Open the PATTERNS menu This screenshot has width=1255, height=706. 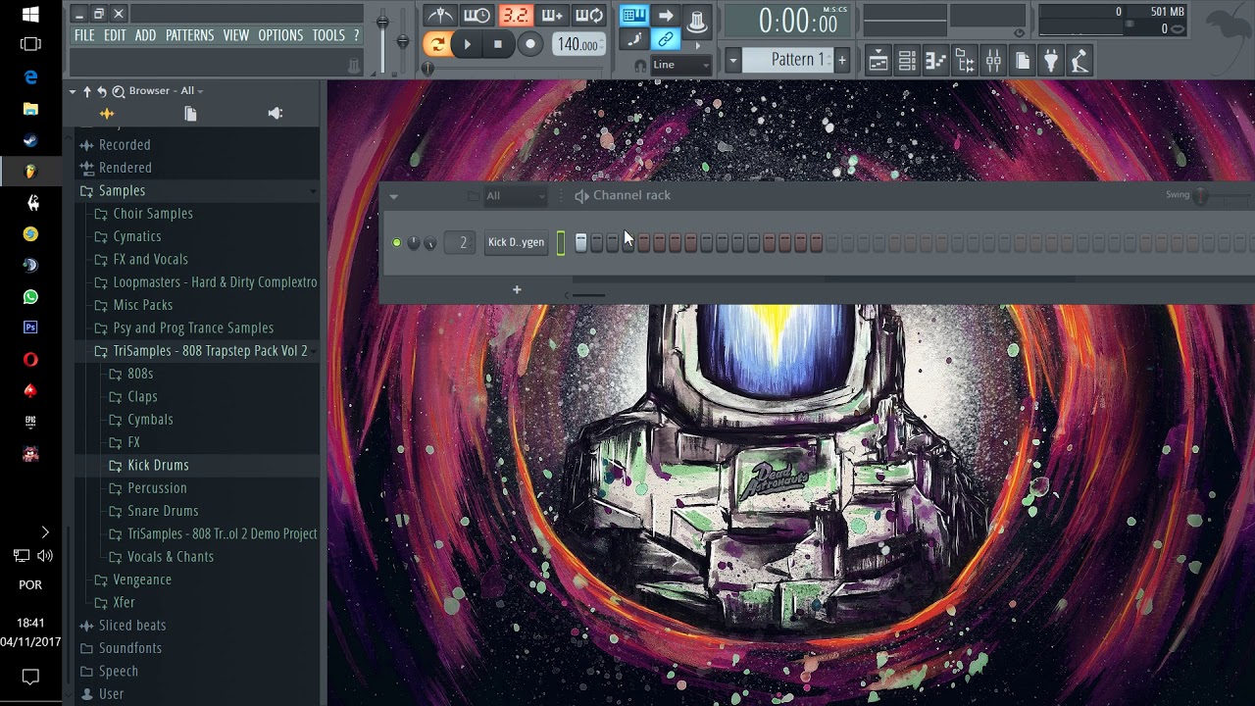pos(189,35)
